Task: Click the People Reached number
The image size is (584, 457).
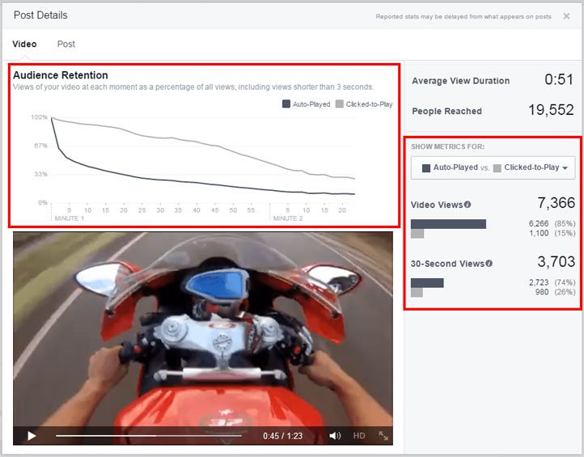Action: [551, 111]
